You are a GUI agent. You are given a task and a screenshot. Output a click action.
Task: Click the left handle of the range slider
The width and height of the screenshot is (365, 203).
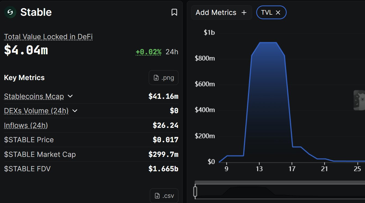coord(195,191)
